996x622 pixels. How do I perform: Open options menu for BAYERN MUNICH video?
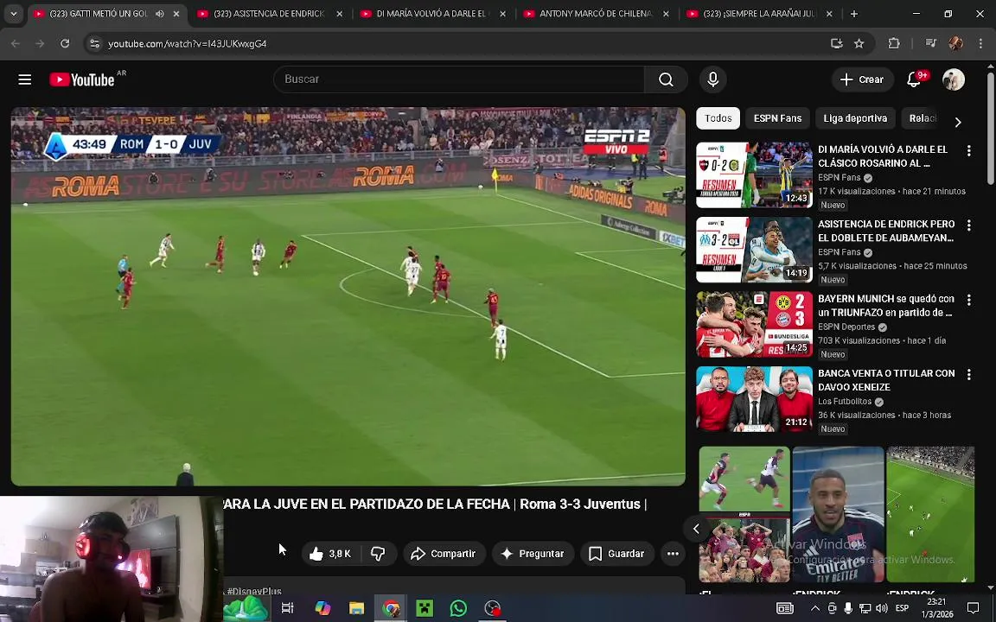pos(968,300)
